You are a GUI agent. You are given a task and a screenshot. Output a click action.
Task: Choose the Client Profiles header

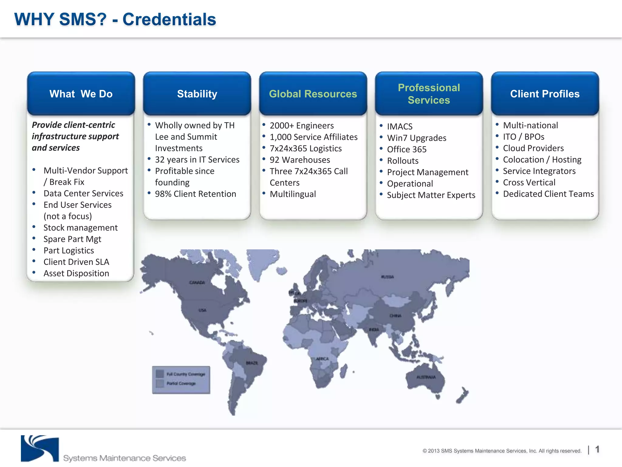tap(545, 94)
